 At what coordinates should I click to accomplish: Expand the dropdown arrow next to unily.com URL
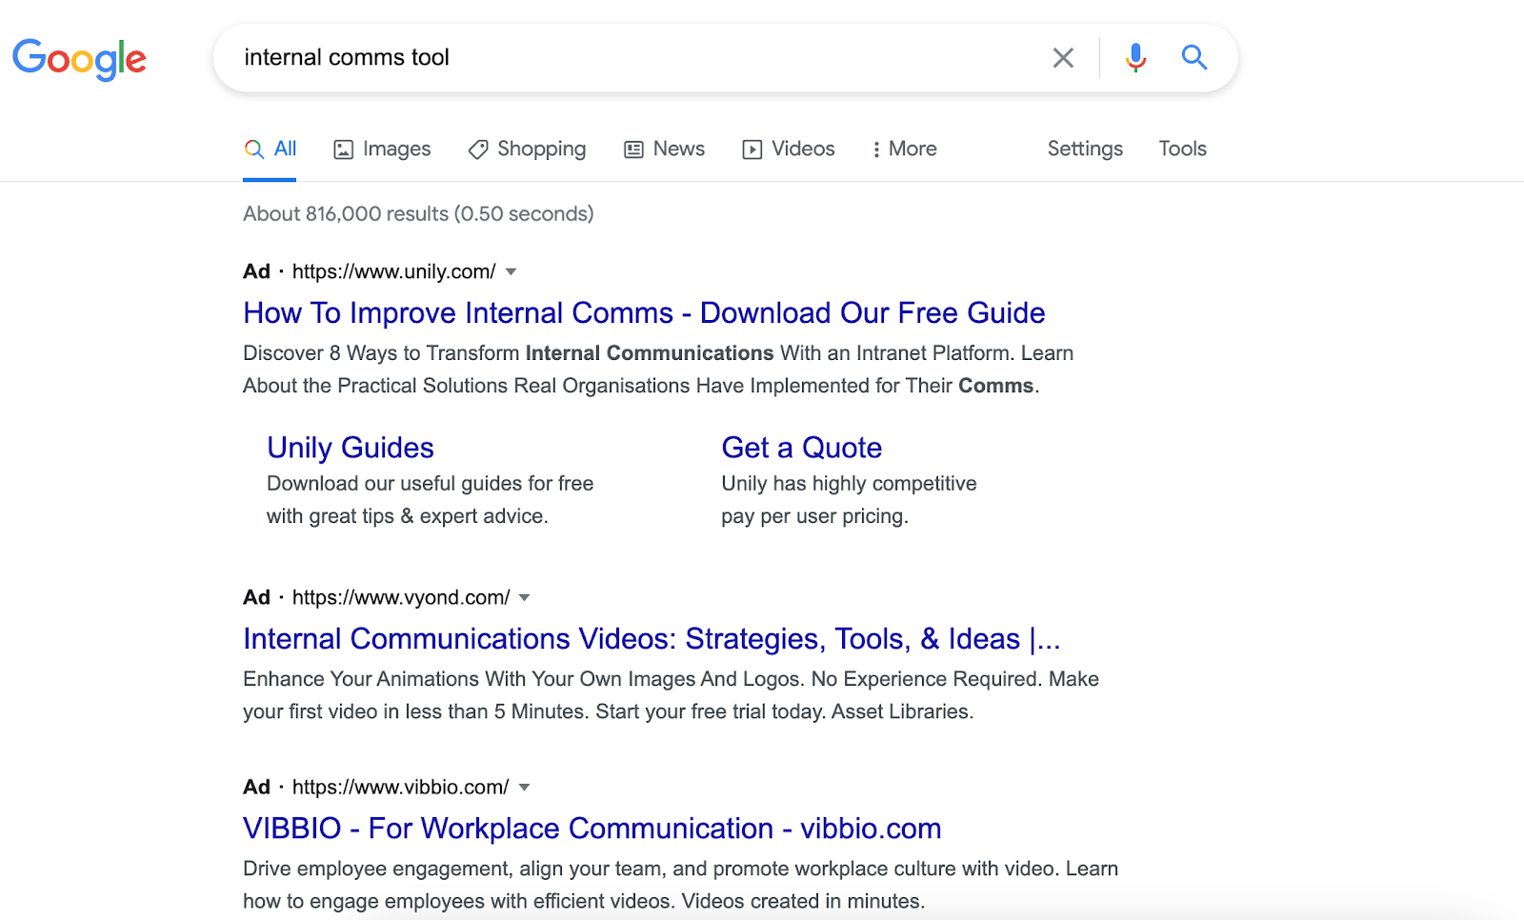(x=511, y=272)
